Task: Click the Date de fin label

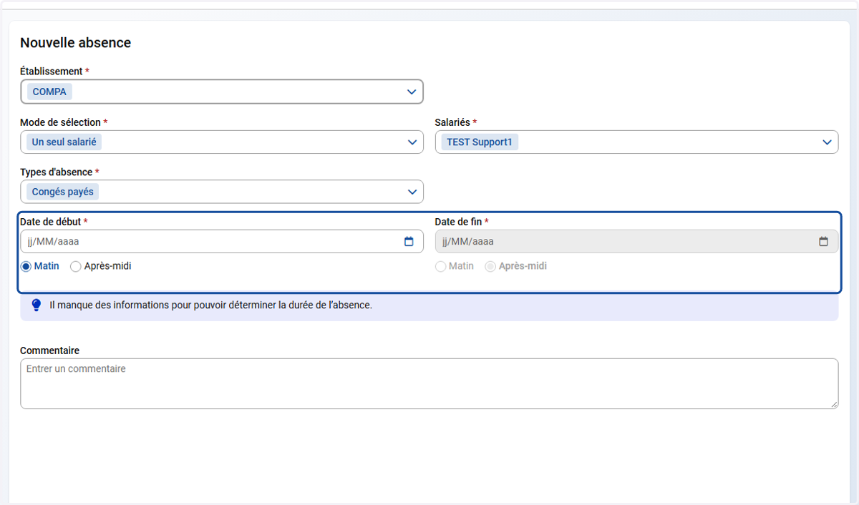Action: click(x=458, y=222)
